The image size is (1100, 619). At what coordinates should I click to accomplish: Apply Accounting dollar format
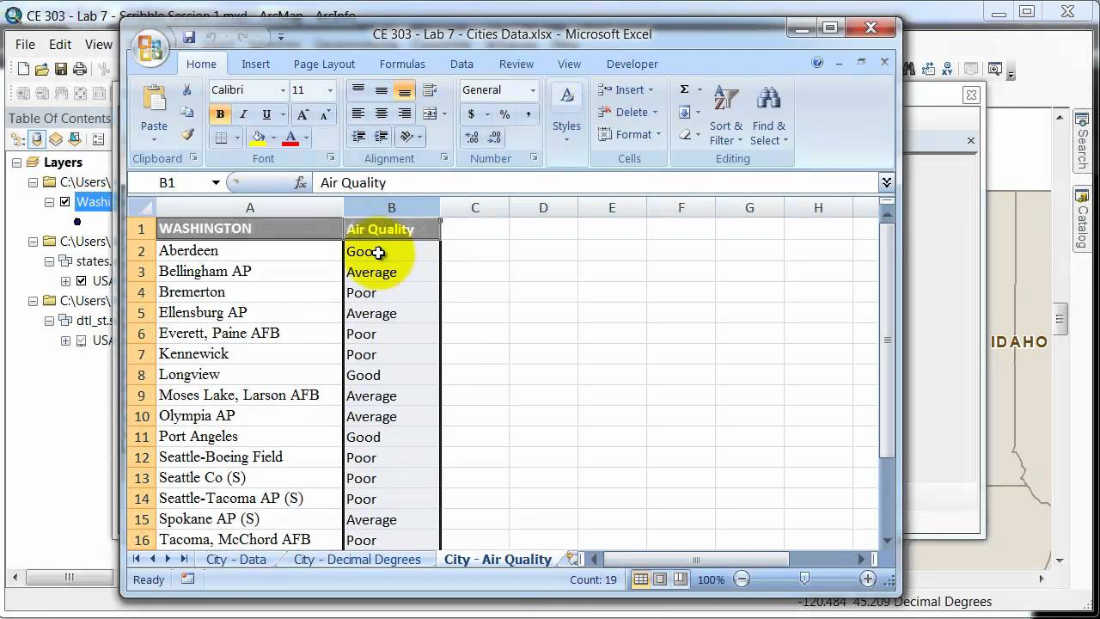471,114
